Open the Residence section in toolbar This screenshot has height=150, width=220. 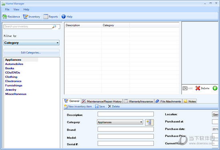(x=11, y=17)
